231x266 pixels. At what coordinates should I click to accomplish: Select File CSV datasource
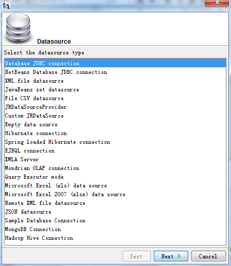click(115, 98)
